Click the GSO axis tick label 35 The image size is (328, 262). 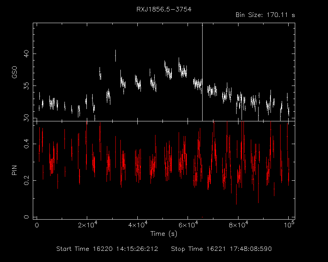(27, 86)
